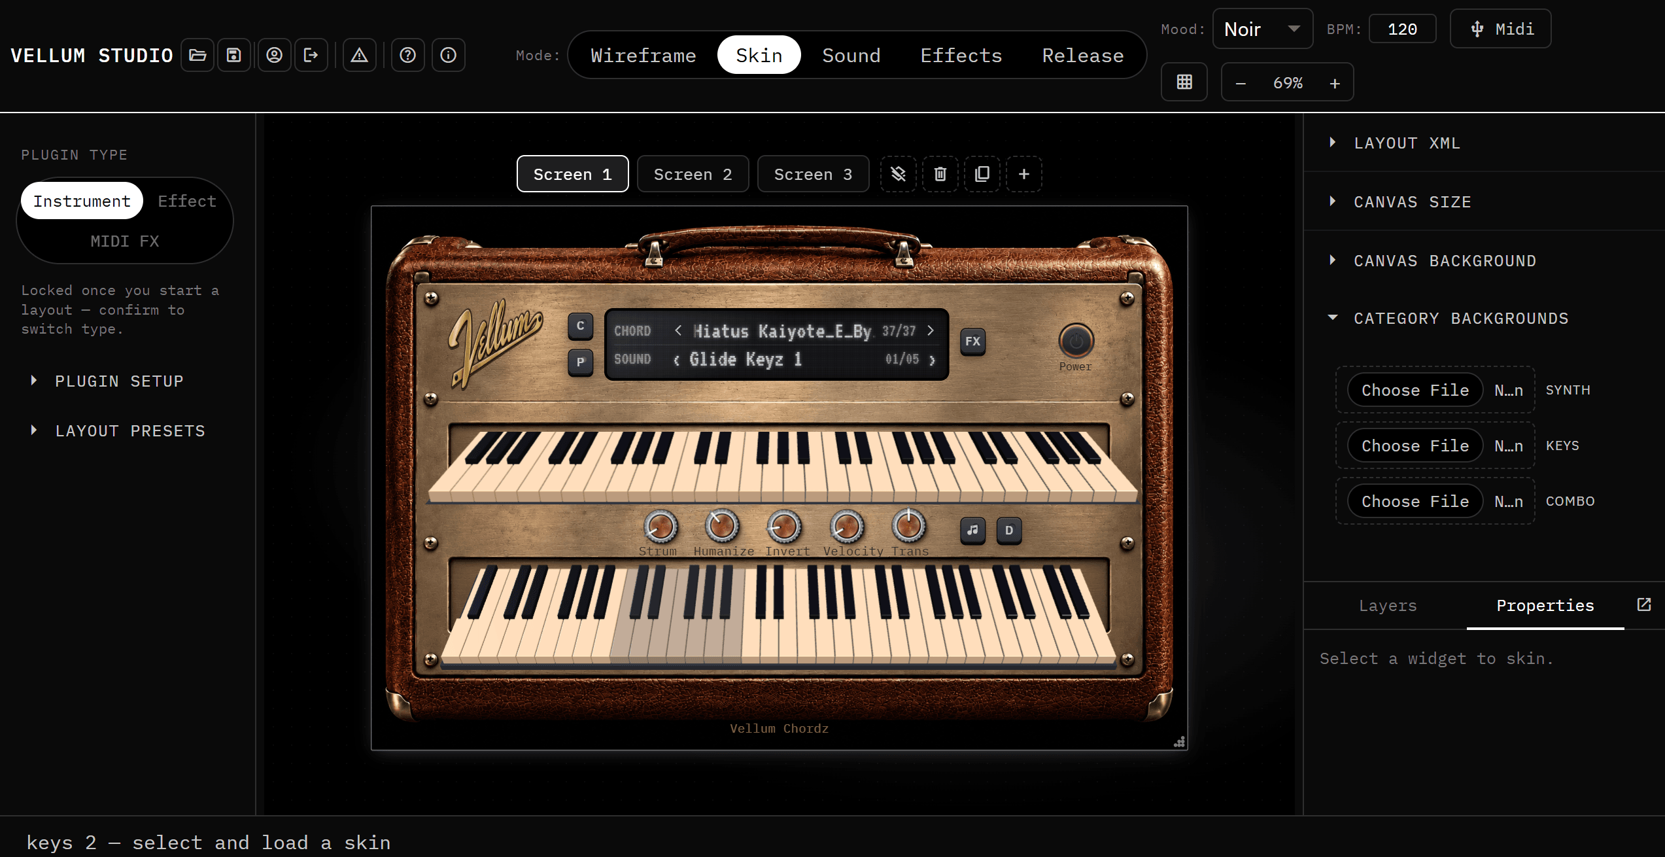
Task: Click the BPM input field
Action: [1403, 29]
